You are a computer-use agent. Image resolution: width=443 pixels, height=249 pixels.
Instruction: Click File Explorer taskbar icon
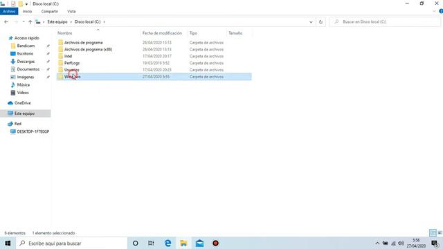(x=183, y=243)
